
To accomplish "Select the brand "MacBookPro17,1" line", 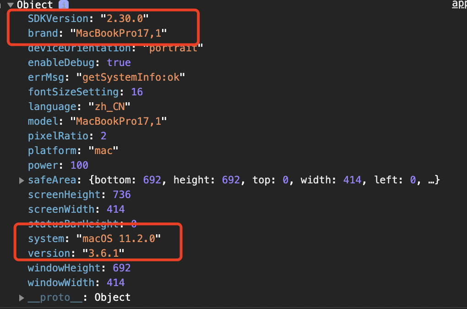I will tap(98, 33).
